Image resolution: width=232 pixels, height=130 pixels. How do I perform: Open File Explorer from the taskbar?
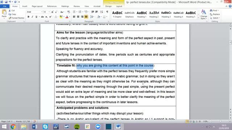coord(24,127)
